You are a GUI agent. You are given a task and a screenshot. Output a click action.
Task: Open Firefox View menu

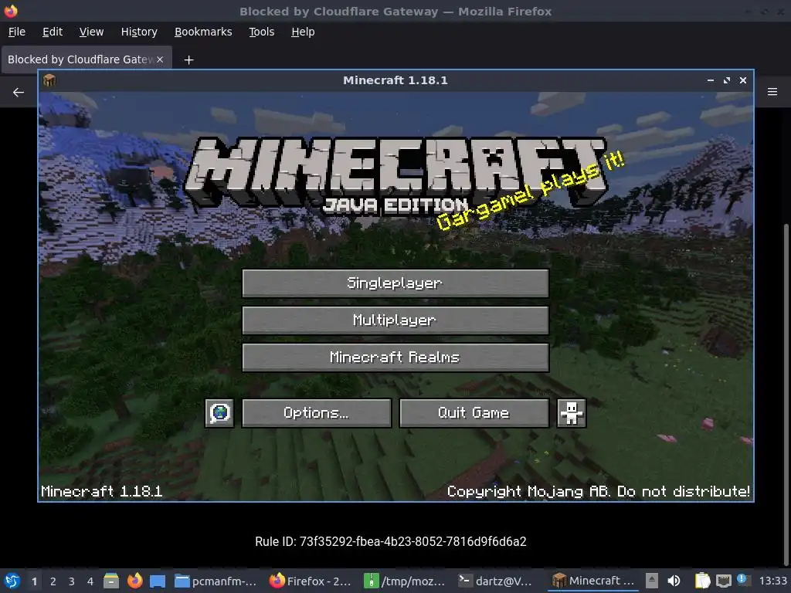[x=91, y=32]
